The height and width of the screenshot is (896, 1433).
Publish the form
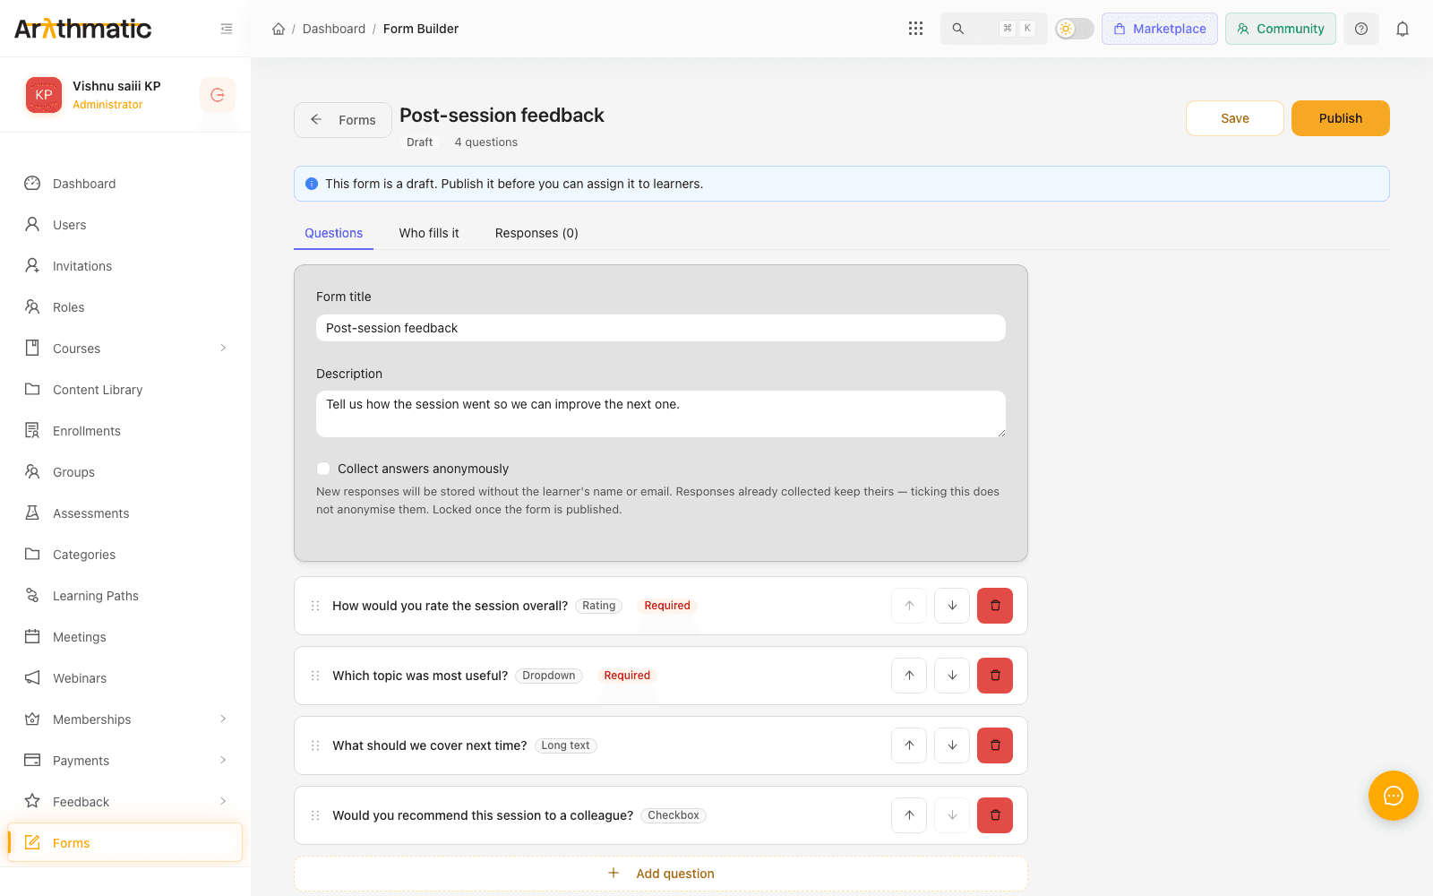point(1340,118)
